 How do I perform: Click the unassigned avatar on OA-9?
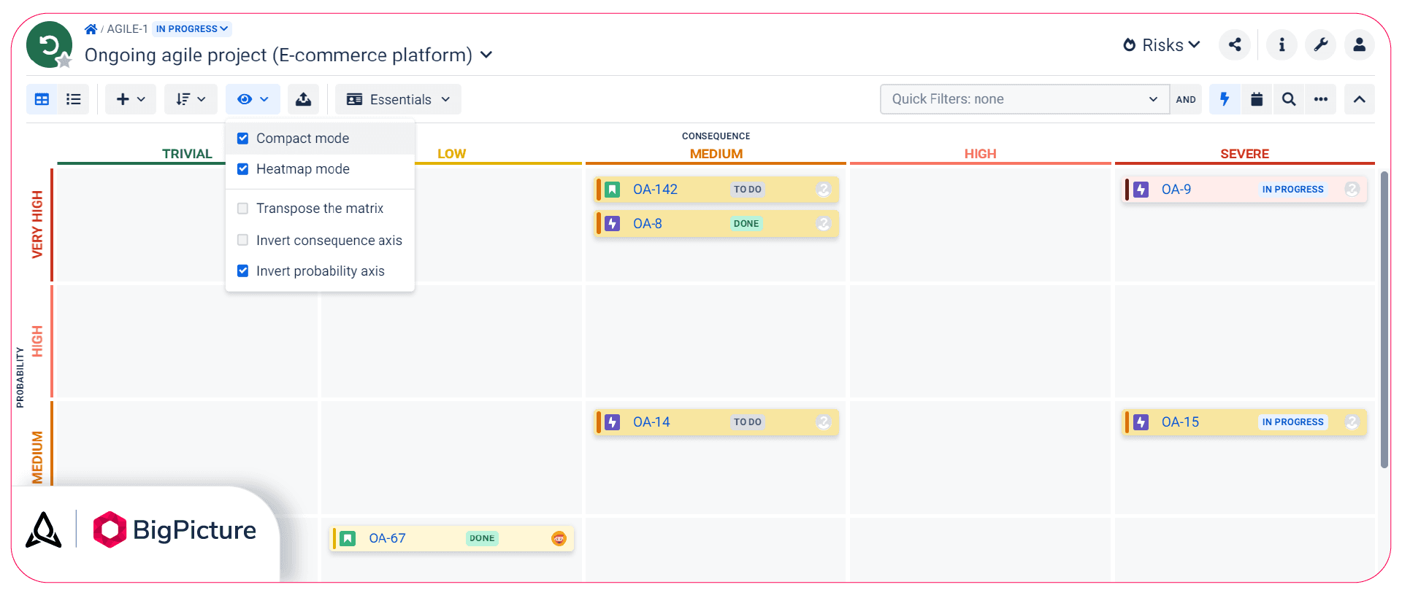(1352, 190)
